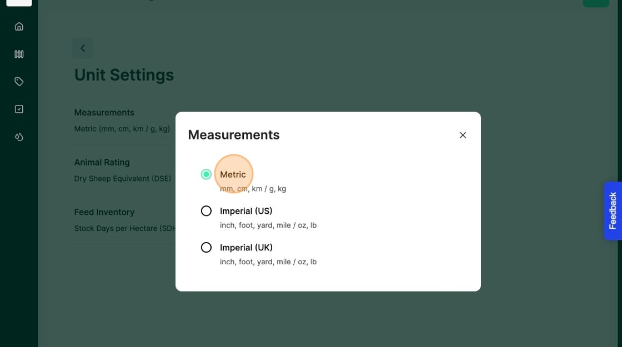Click the back chevron above Unit Settings
This screenshot has height=347, width=622.
click(x=83, y=48)
